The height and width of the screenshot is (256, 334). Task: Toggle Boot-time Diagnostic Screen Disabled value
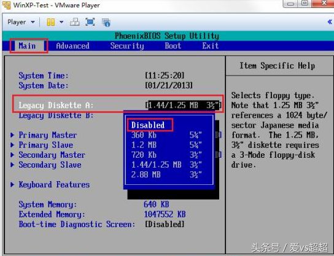(165, 224)
